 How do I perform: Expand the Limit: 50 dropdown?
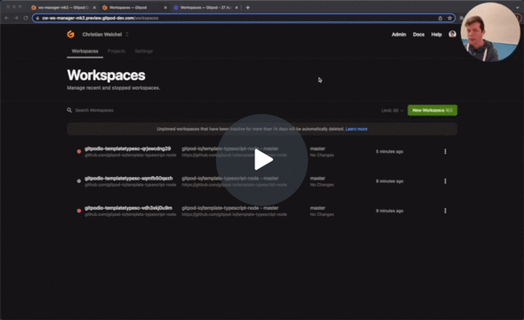(x=392, y=110)
